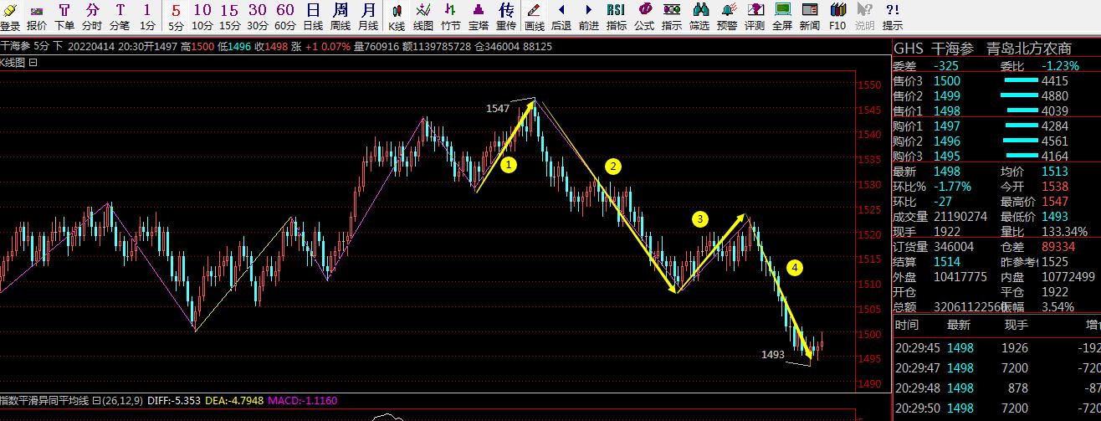Open the 下单 order placement tool
Viewport: 1101px width, 421px height.
64,15
